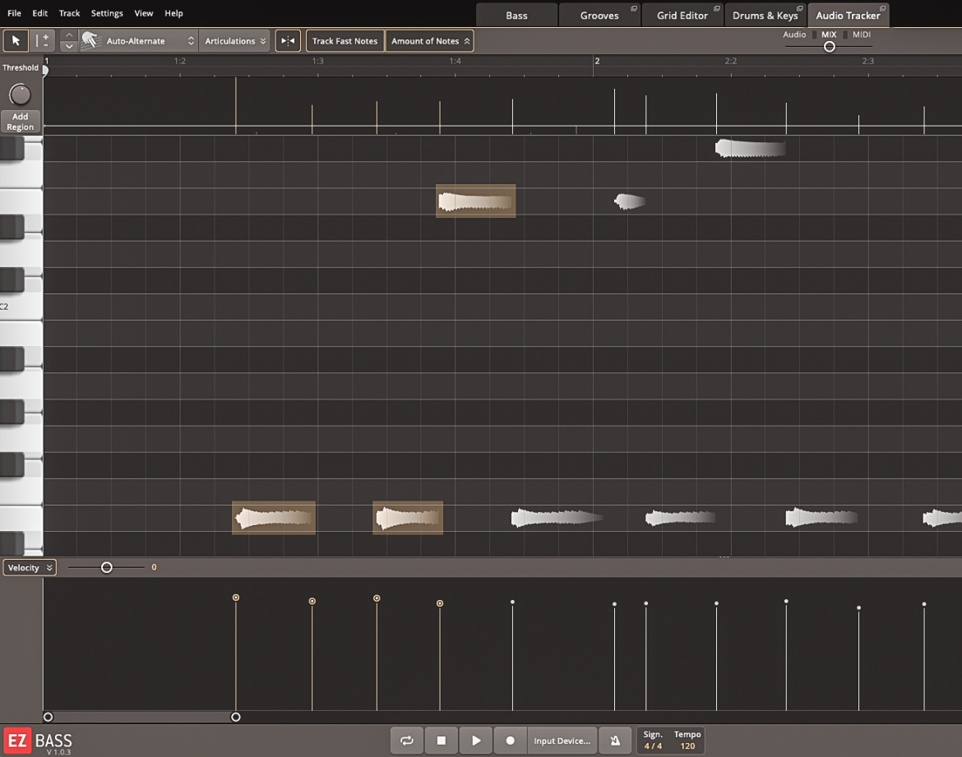Select the arrow pointer tool
The width and height of the screenshot is (962, 757).
(x=16, y=41)
